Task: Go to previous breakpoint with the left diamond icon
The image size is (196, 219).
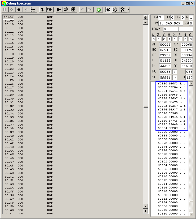Action: (12, 10)
